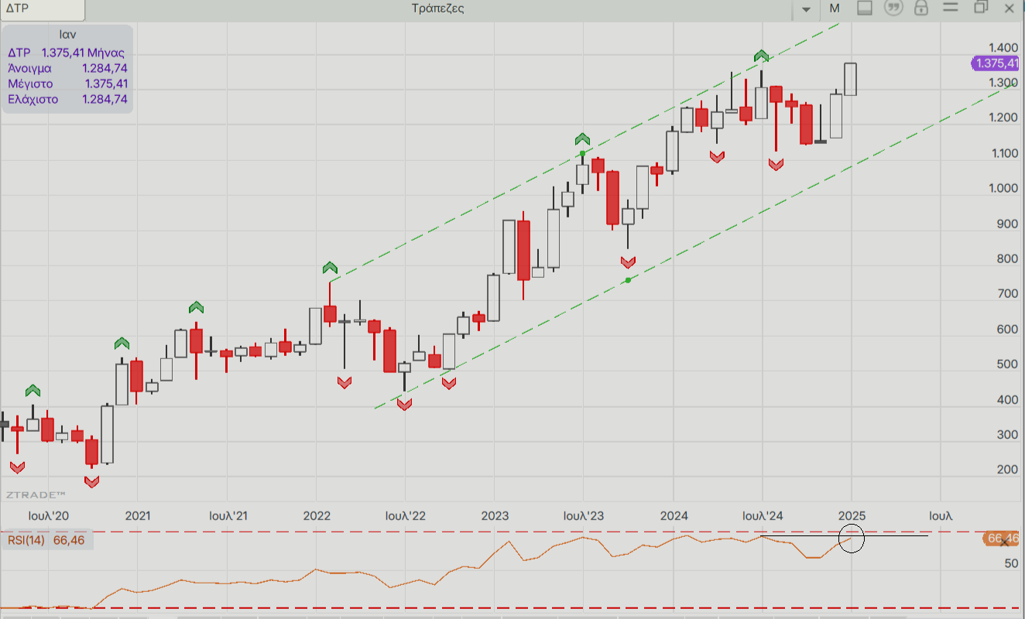Open the hamburger chart menu icon
The image size is (1025, 619).
click(951, 9)
